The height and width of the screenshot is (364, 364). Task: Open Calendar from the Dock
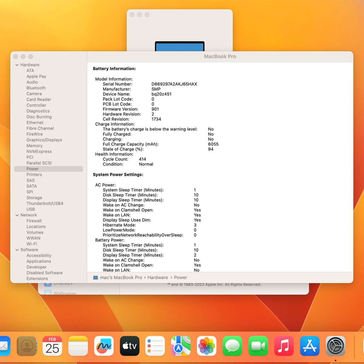[x=52, y=346]
